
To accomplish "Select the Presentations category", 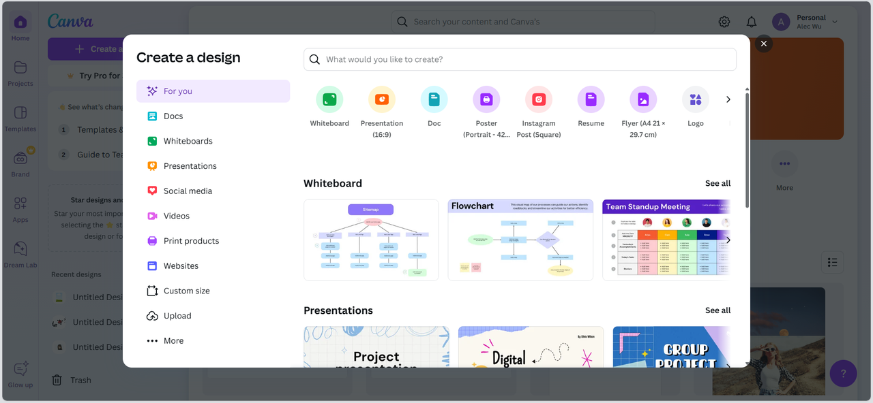I will coord(213,166).
